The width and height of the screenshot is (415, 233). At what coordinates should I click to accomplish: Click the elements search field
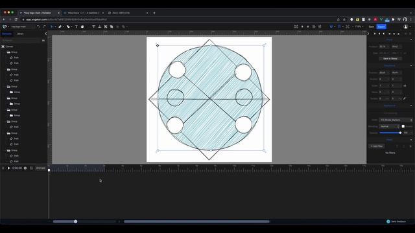pyautogui.click(x=21, y=40)
